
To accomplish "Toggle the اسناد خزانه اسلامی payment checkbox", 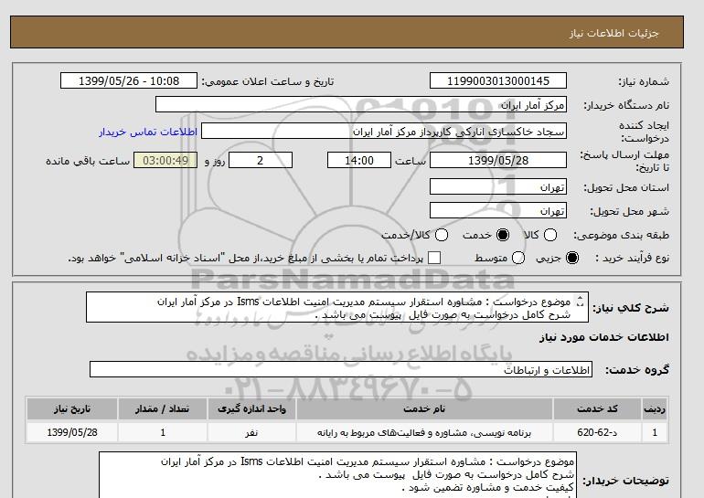I will tap(434, 258).
